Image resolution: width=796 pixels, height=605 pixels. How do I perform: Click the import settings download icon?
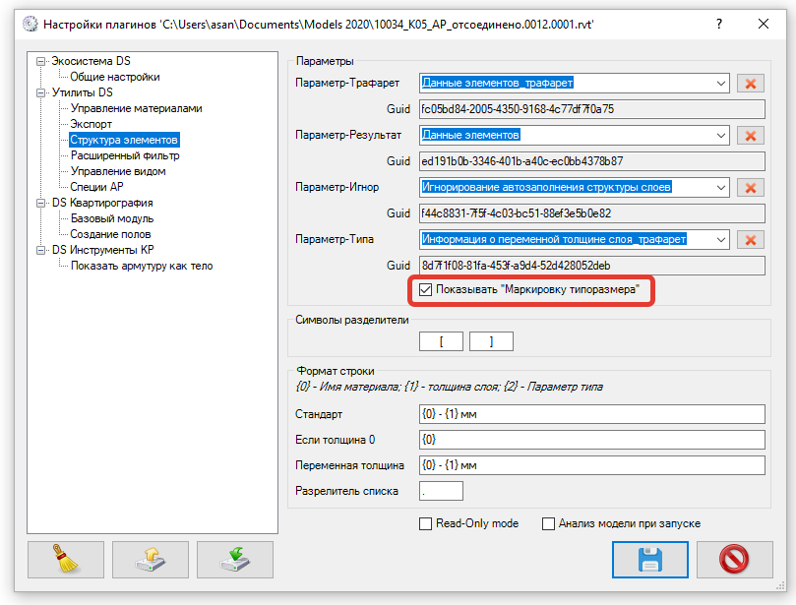(x=235, y=559)
